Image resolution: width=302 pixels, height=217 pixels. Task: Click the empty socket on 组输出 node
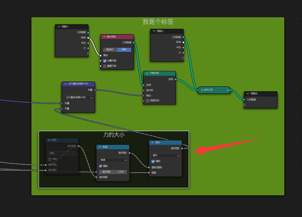point(244,105)
